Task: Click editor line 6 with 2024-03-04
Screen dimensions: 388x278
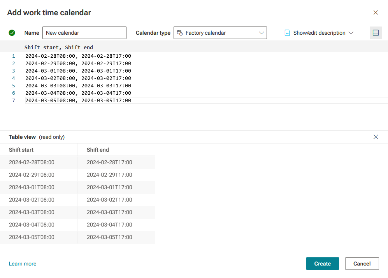Action: [x=78, y=93]
